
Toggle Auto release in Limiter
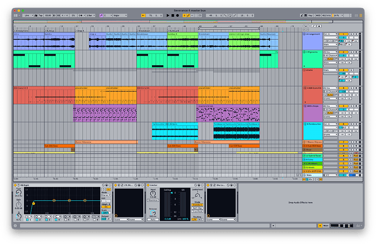[153, 219]
